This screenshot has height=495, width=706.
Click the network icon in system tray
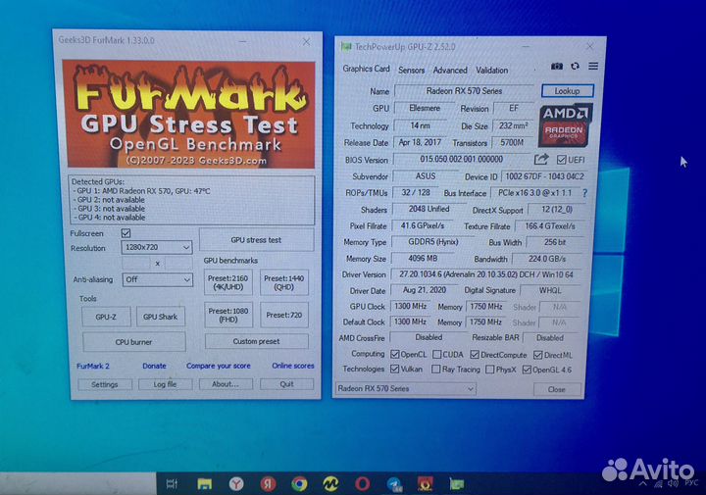[658, 484]
